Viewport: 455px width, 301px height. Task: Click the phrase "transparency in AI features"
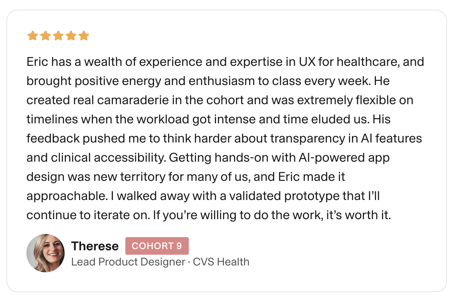click(x=346, y=138)
